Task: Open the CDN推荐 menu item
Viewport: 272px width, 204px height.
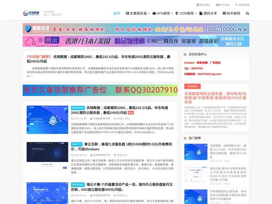Action: (x=187, y=13)
